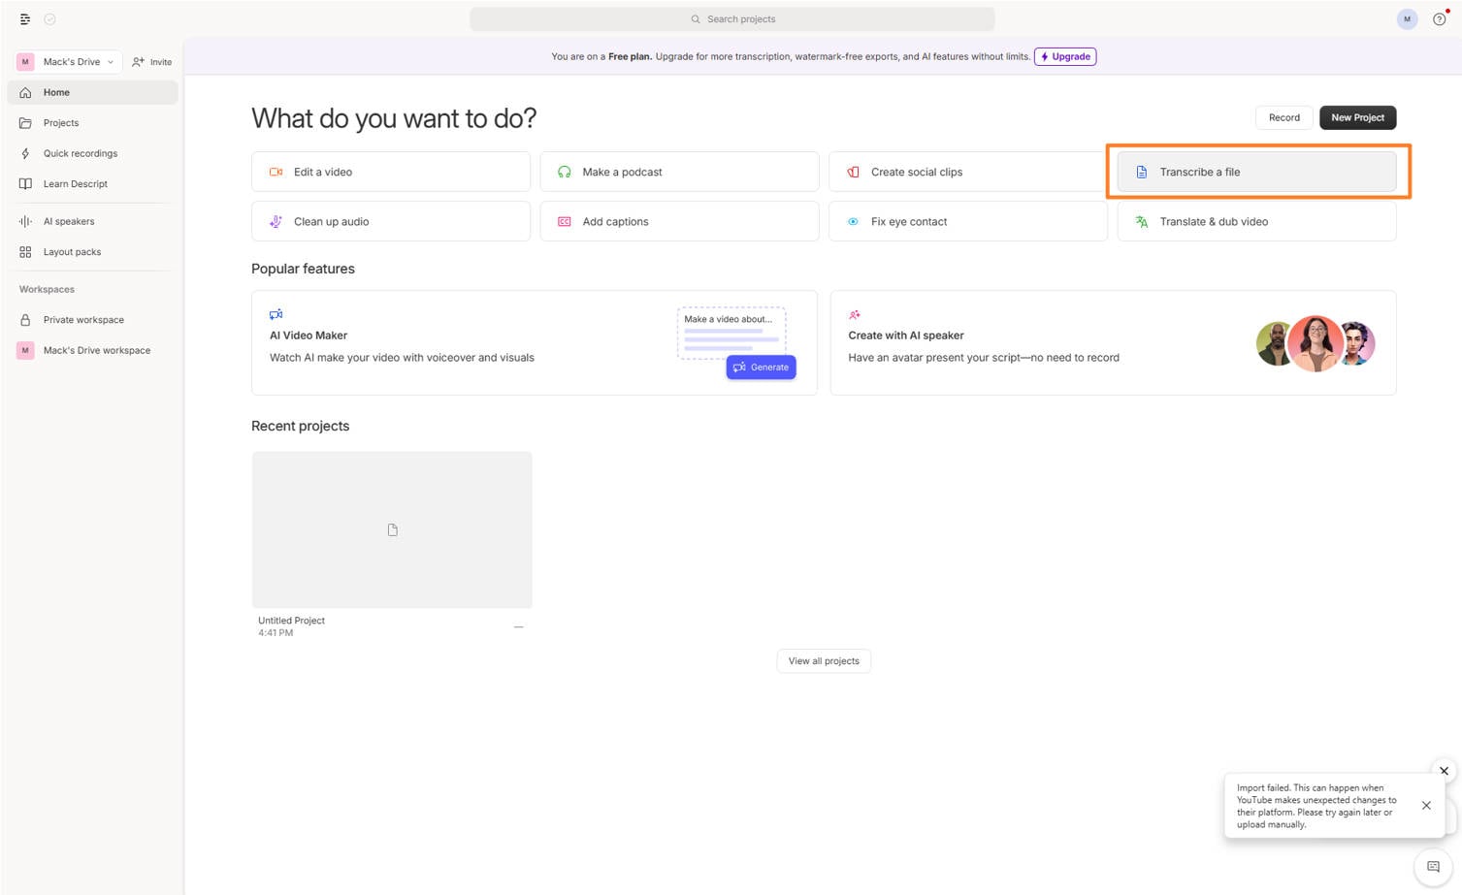Choose Transcribe a file
The image size is (1462, 895).
click(1256, 172)
